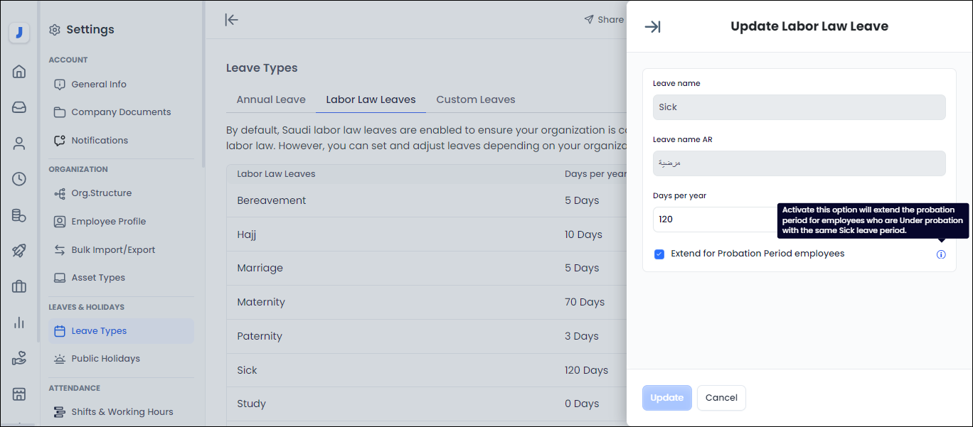This screenshot has height=427, width=973.
Task: Uncheck Extend for Probation Period employees
Action: coord(659,254)
